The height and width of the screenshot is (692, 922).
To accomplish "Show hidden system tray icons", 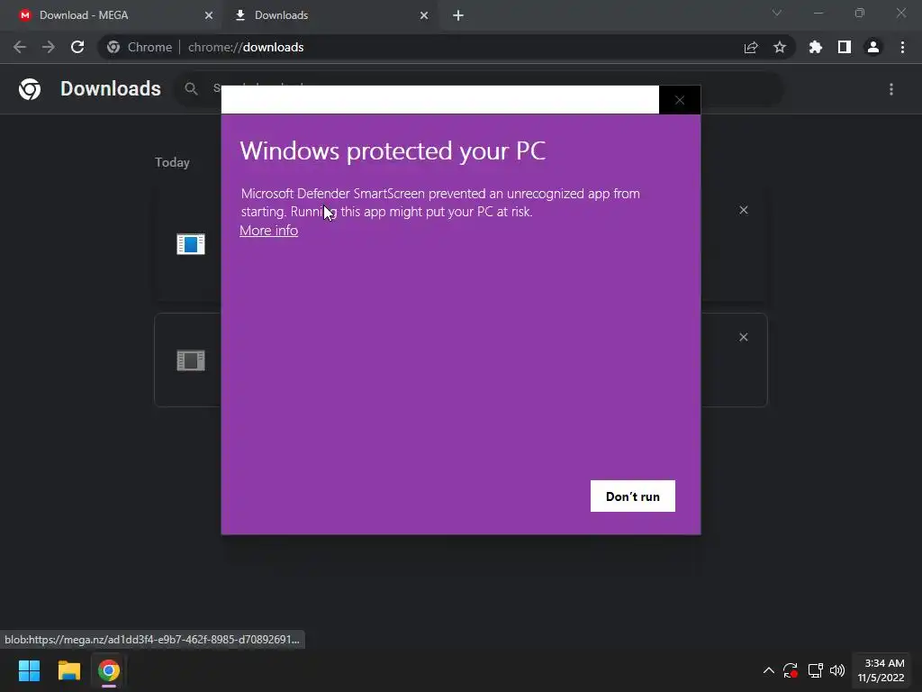I will pos(769,670).
